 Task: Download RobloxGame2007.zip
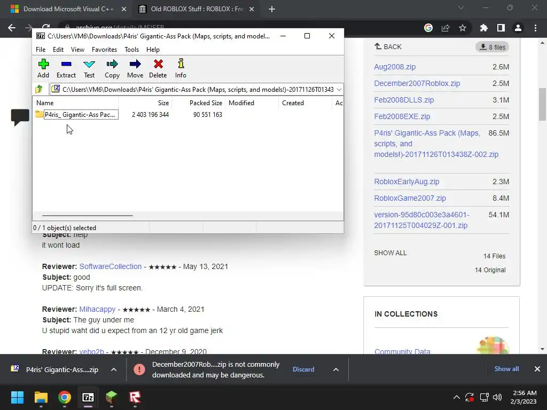click(x=410, y=198)
